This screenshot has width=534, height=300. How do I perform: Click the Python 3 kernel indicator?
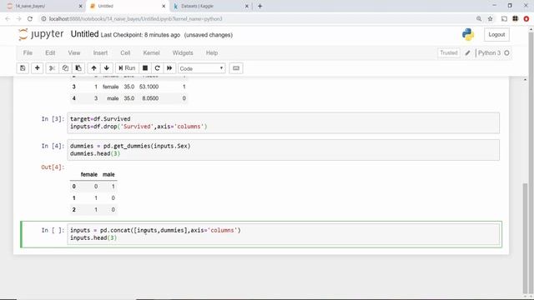pos(489,53)
